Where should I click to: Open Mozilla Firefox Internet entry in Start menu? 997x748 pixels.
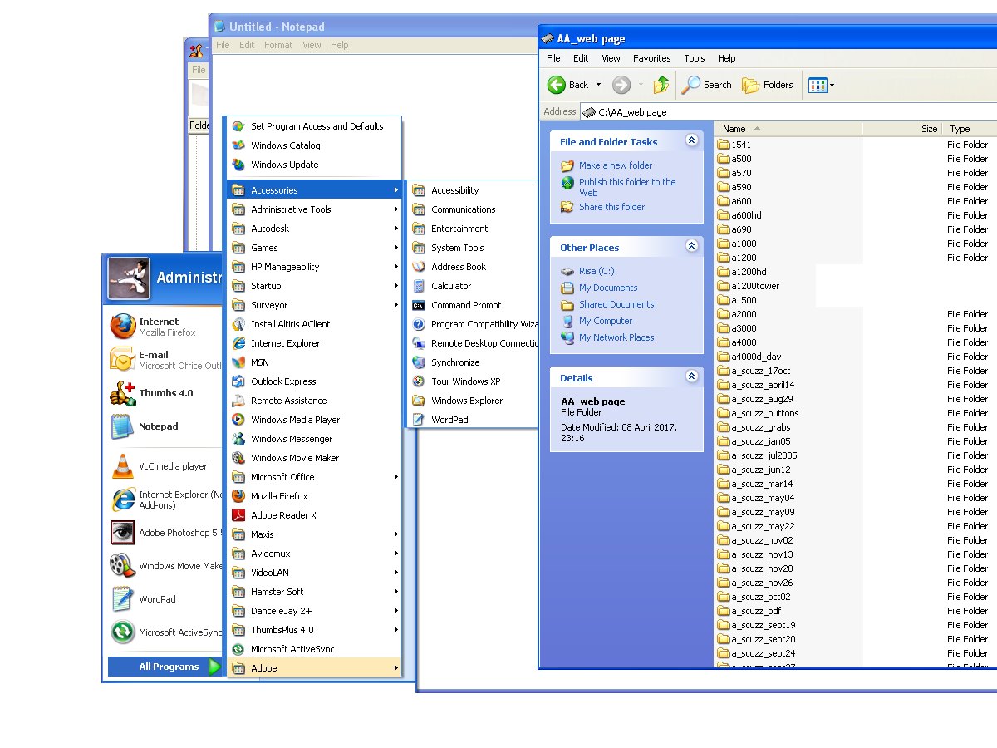tap(166, 327)
